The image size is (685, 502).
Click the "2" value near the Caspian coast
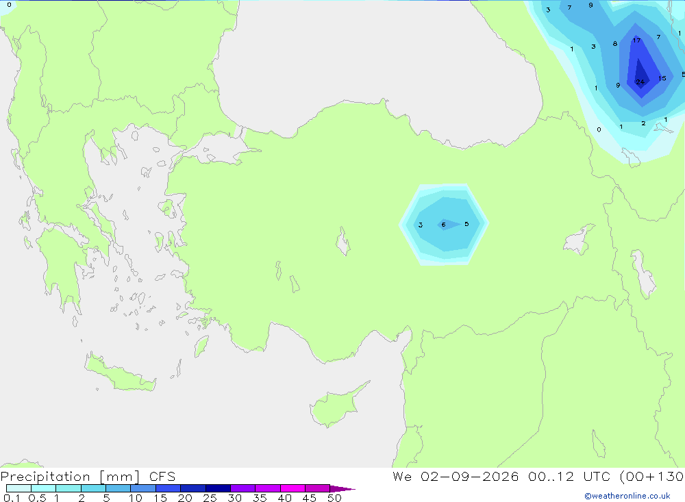(643, 123)
